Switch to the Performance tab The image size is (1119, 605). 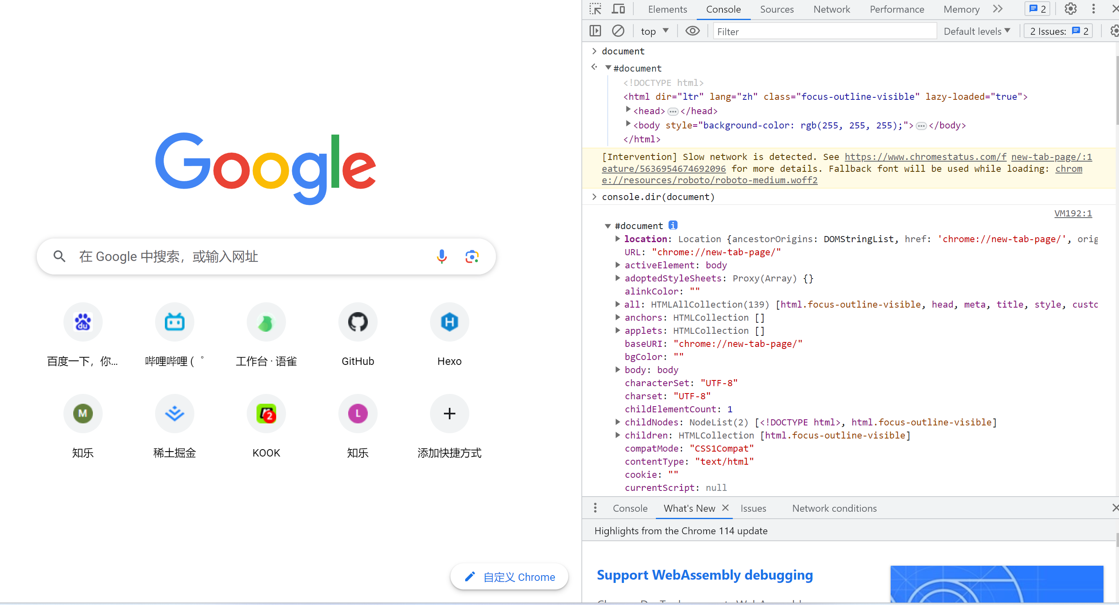point(896,9)
